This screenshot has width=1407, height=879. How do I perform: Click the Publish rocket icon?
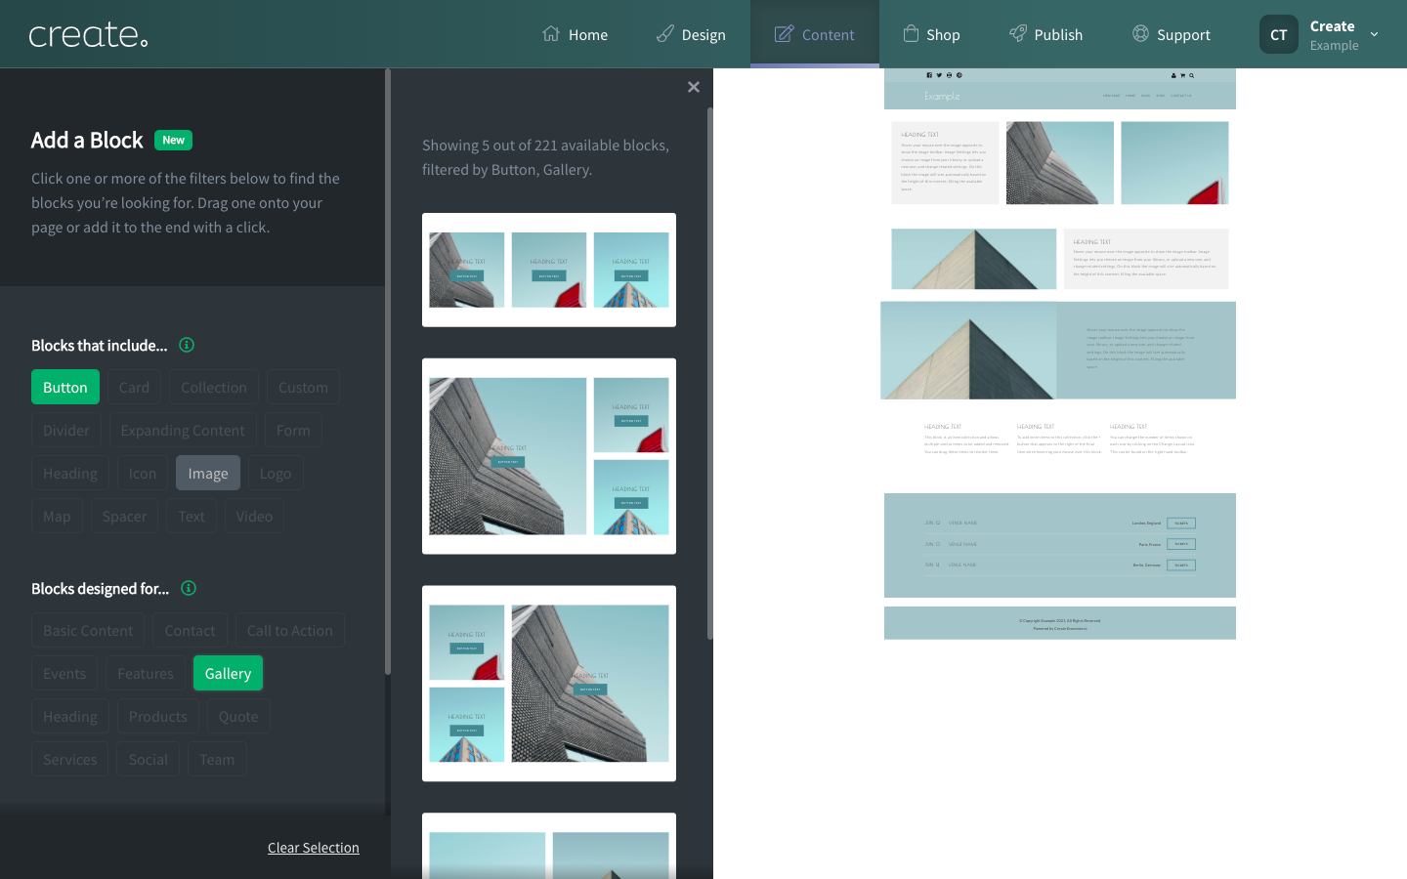click(x=1018, y=33)
